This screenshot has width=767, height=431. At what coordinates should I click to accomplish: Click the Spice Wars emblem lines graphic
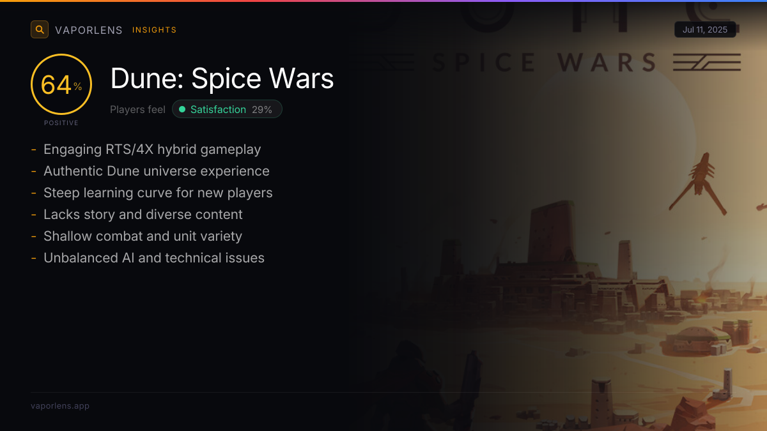pos(706,63)
